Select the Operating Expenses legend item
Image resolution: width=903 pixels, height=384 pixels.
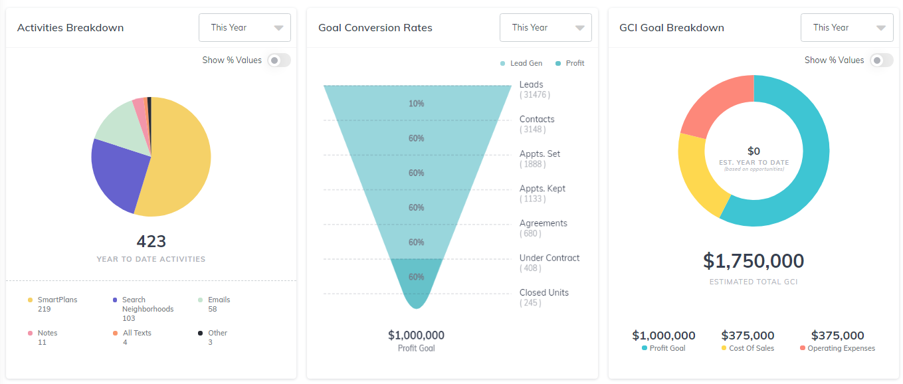click(x=837, y=348)
